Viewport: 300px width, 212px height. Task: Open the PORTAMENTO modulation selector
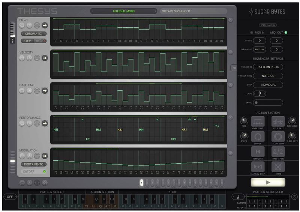coord(34,164)
